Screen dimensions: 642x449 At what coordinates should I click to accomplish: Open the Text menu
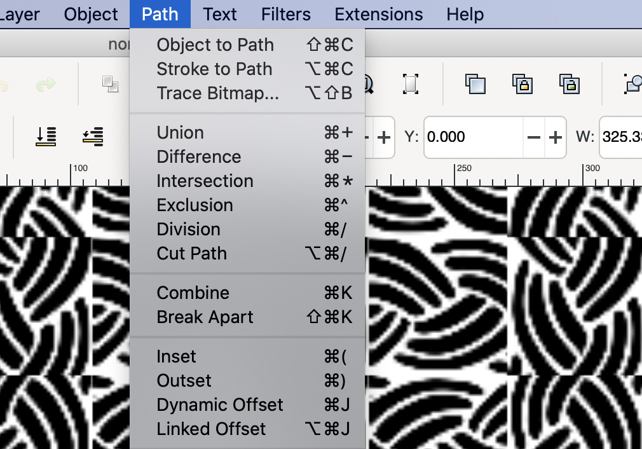click(219, 14)
